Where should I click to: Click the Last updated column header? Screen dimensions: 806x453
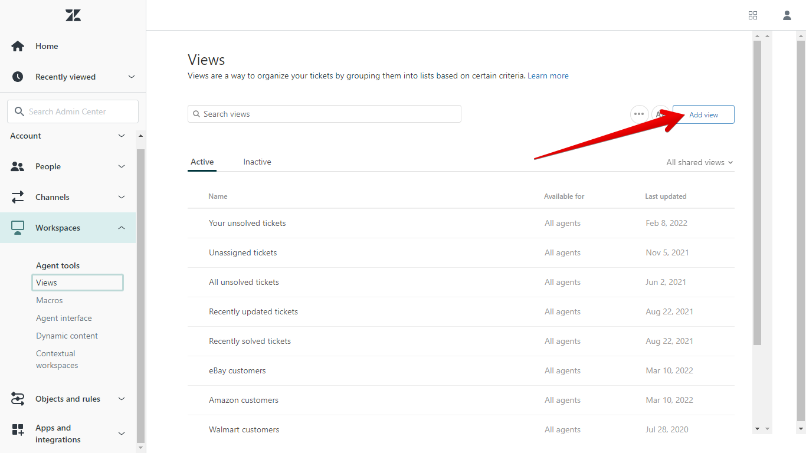666,196
